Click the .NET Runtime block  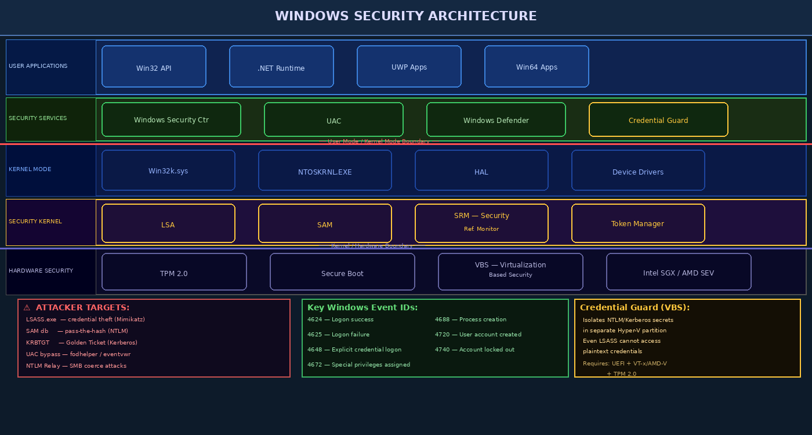click(281, 66)
